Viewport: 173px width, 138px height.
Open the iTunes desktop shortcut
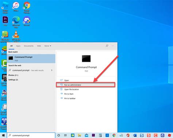[x=16, y=7]
